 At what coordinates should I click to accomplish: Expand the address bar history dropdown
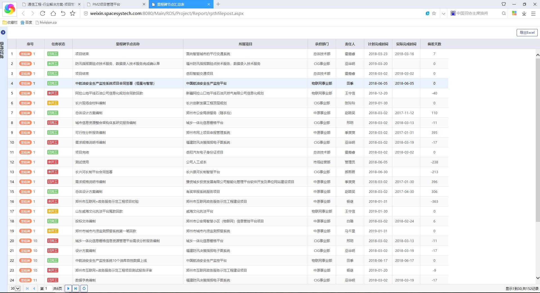tap(444, 13)
